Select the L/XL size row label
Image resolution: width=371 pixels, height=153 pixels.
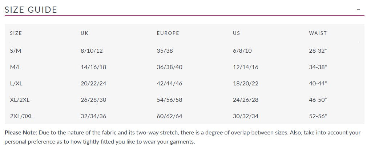coord(16,84)
